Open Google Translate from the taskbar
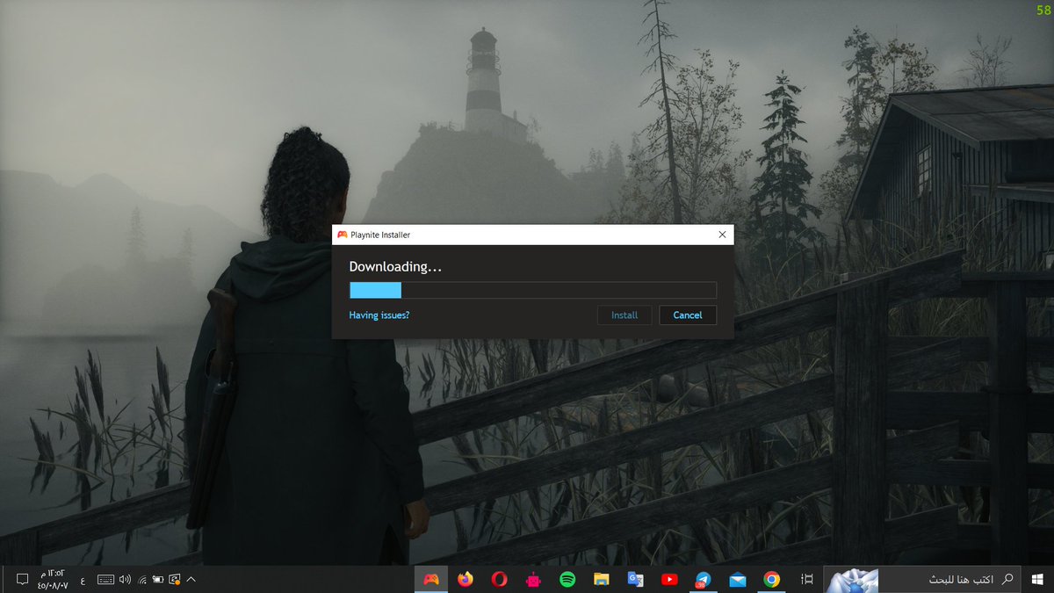The height and width of the screenshot is (593, 1054). coord(635,579)
